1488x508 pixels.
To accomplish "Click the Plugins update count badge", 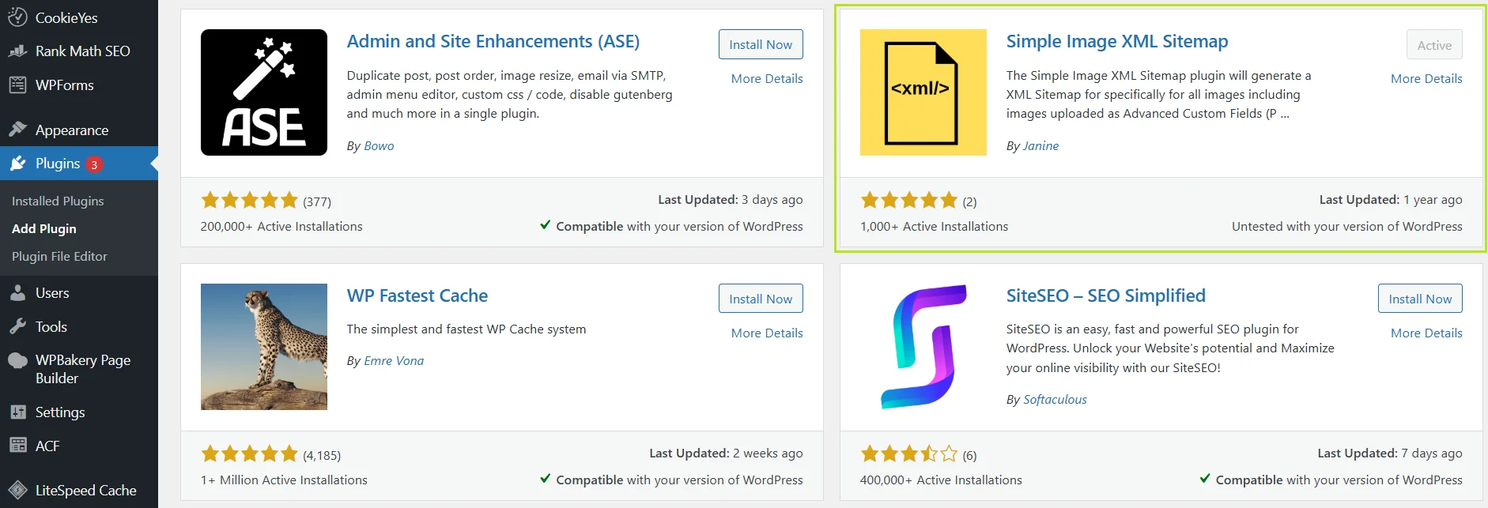I will pos(94,164).
